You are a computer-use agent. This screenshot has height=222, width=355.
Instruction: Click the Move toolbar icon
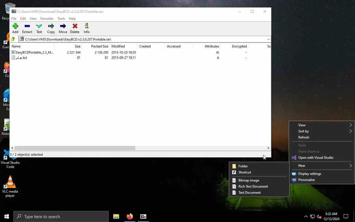tap(63, 26)
